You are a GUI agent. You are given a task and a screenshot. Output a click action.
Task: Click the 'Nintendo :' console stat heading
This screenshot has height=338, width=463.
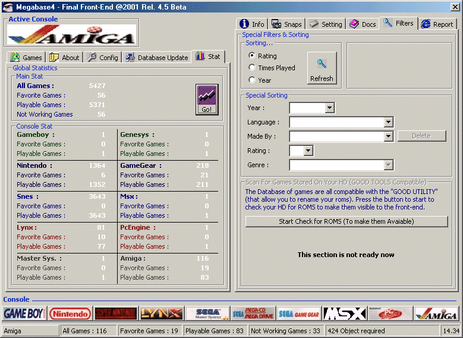tap(34, 165)
